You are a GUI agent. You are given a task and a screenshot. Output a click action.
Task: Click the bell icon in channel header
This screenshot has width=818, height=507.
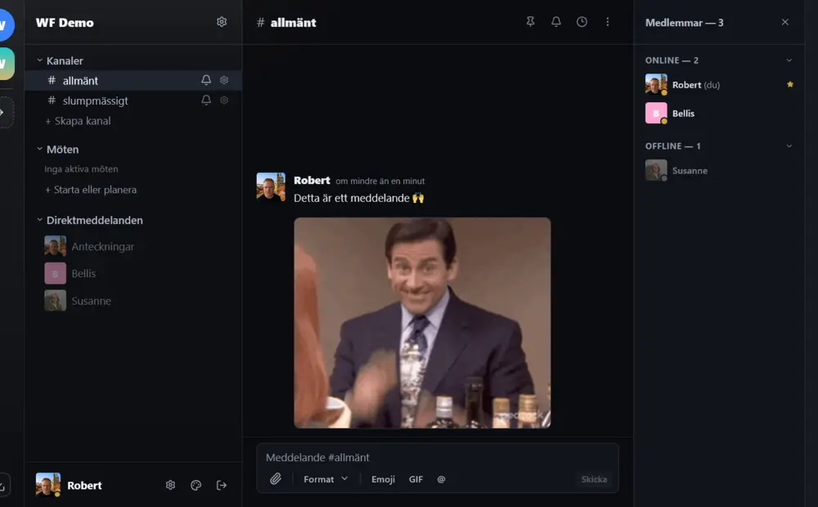[556, 22]
